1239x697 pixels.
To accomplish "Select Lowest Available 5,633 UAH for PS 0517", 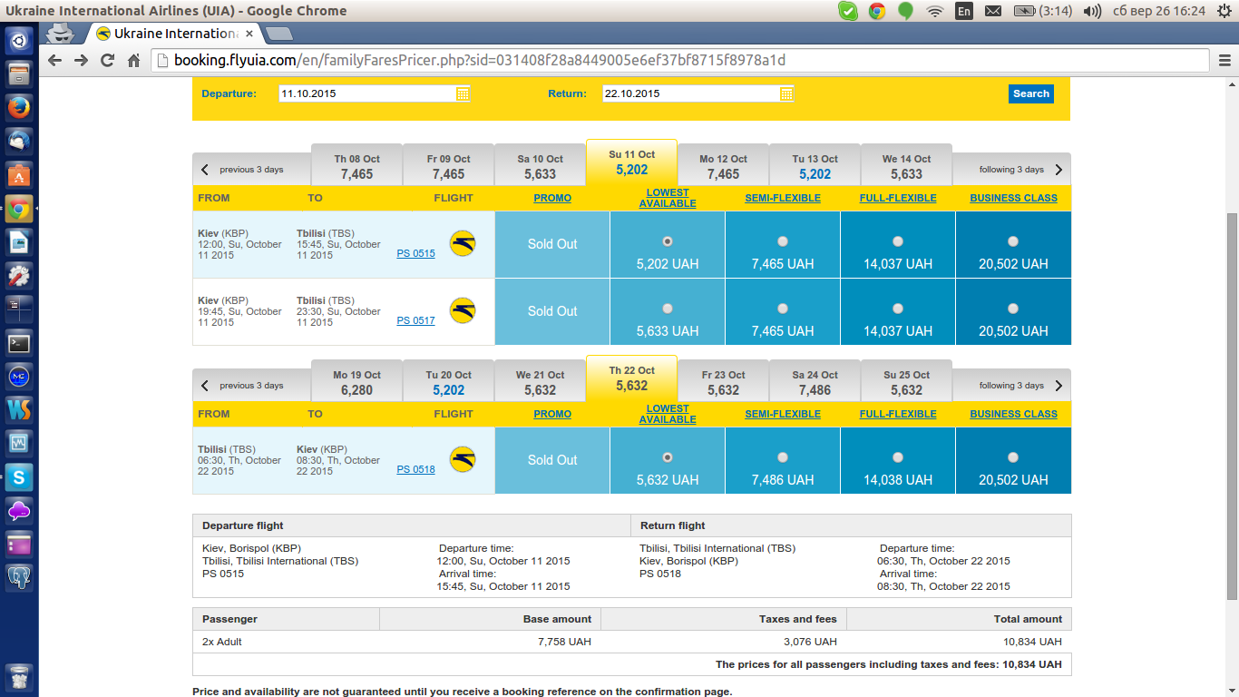I will [x=668, y=309].
